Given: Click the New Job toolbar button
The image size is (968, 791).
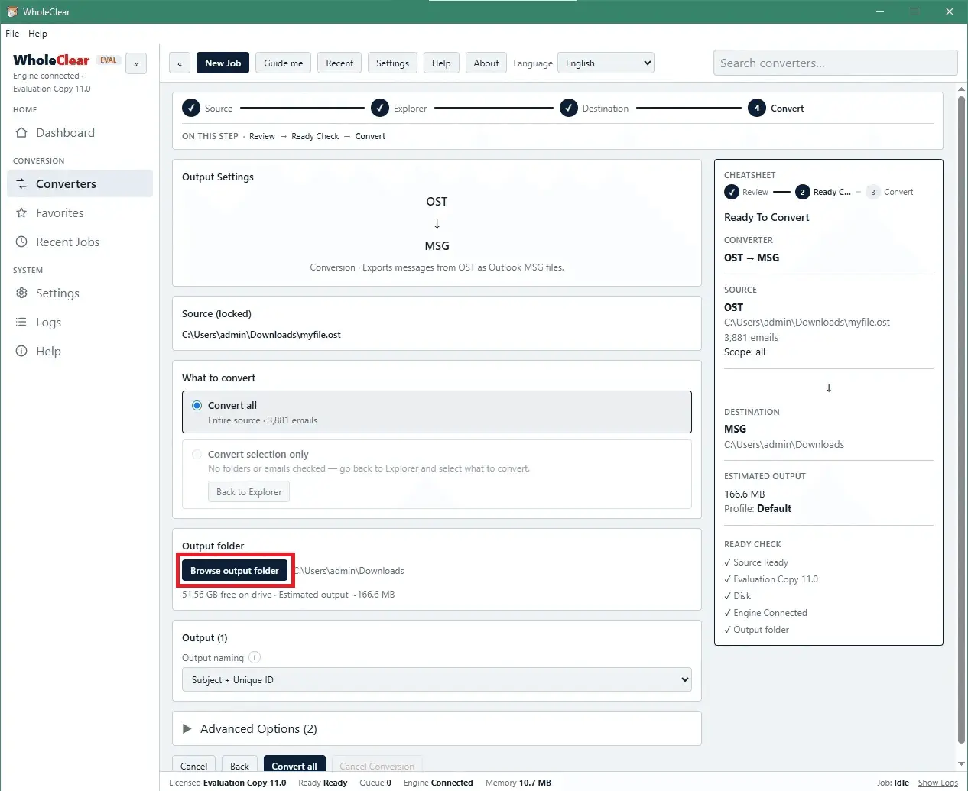Looking at the screenshot, I should [223, 63].
